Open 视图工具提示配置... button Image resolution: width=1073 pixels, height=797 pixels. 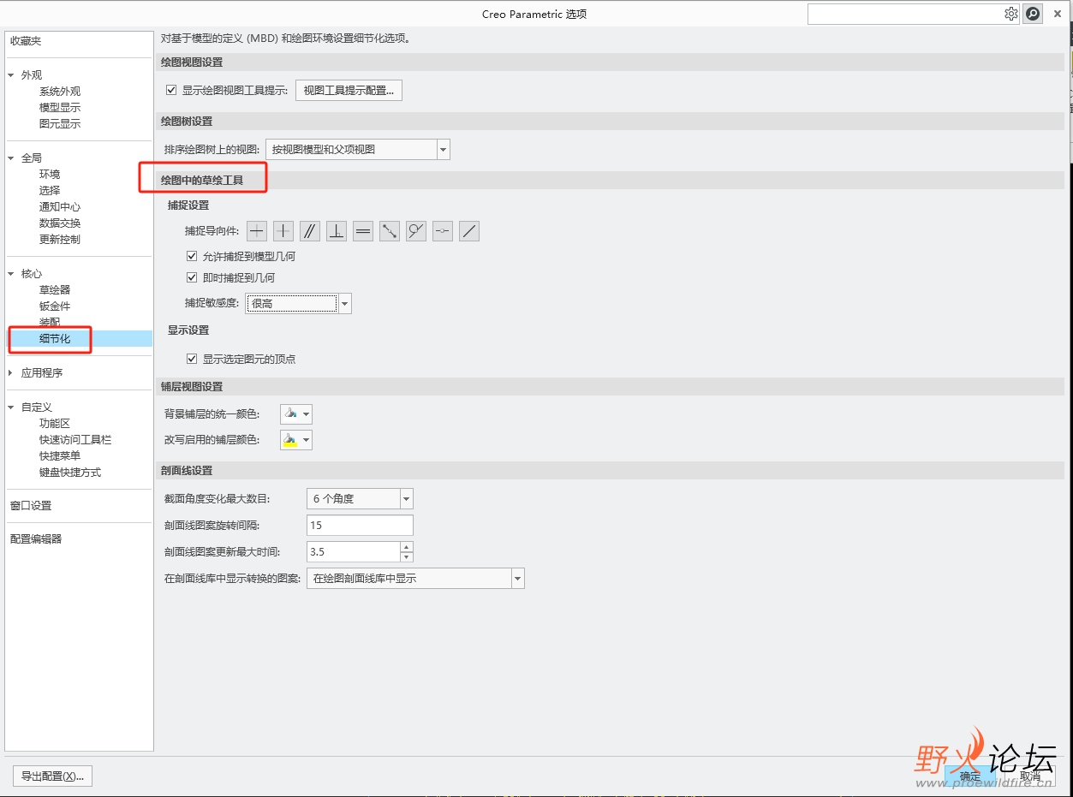click(x=349, y=90)
